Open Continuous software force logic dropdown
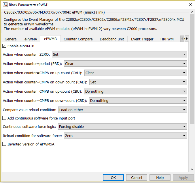The height and width of the screenshot is (183, 195). pyautogui.click(x=122, y=126)
